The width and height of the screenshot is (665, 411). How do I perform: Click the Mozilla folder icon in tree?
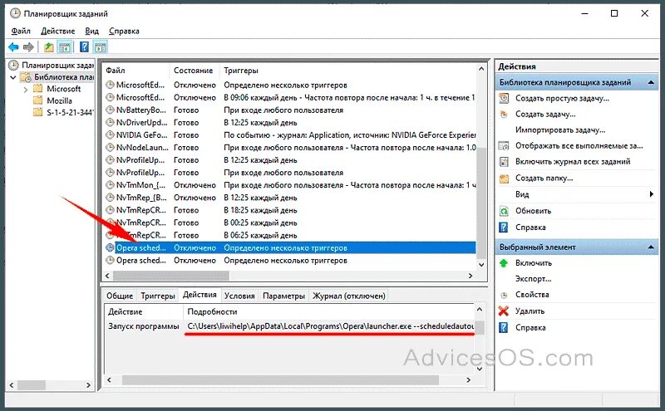click(38, 100)
